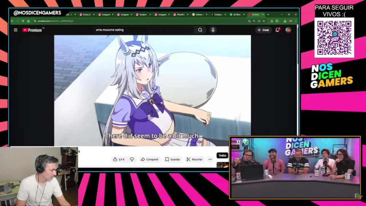The height and width of the screenshot is (206, 366).
Task: Open YouTube notifications bell
Action: pos(277,30)
